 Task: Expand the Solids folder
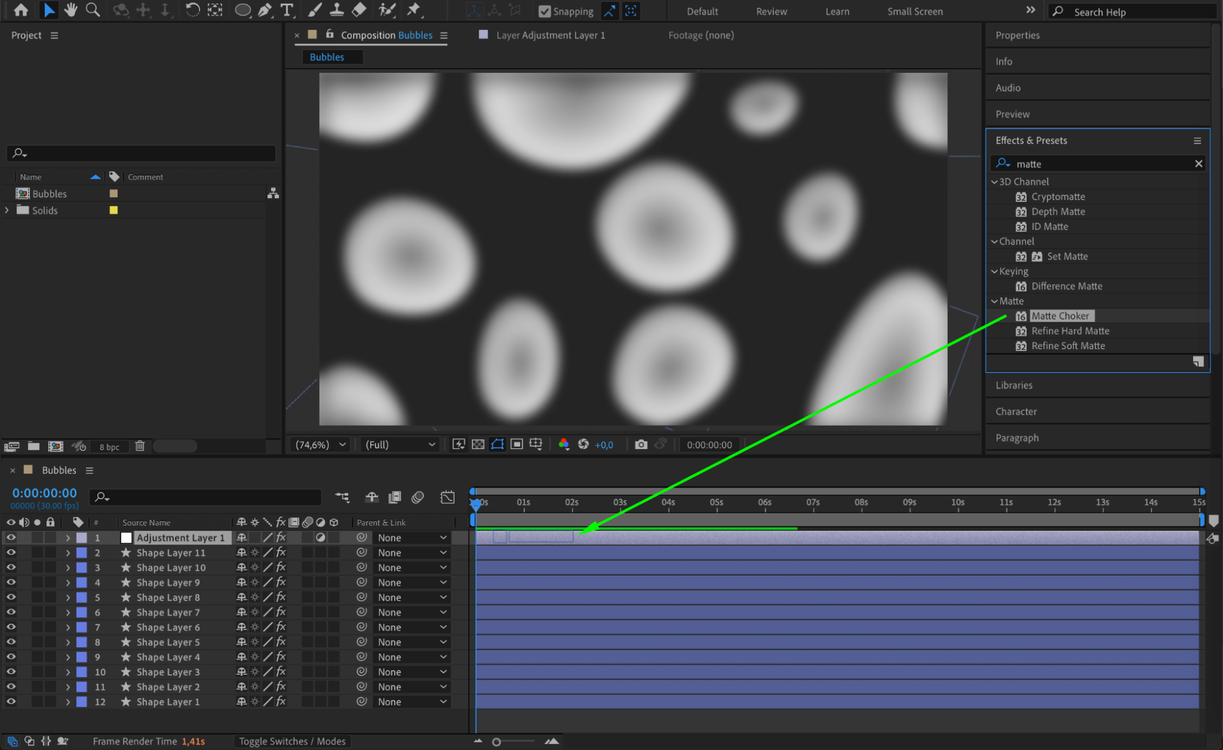(7, 210)
